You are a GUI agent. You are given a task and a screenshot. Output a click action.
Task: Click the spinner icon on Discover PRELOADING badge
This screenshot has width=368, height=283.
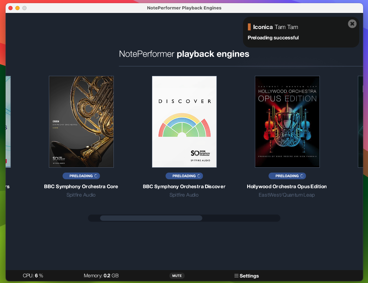199,176
